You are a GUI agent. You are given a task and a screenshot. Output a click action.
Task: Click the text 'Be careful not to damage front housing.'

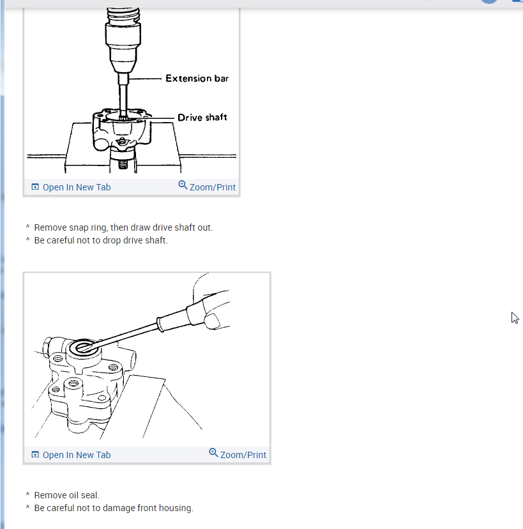[x=114, y=508]
